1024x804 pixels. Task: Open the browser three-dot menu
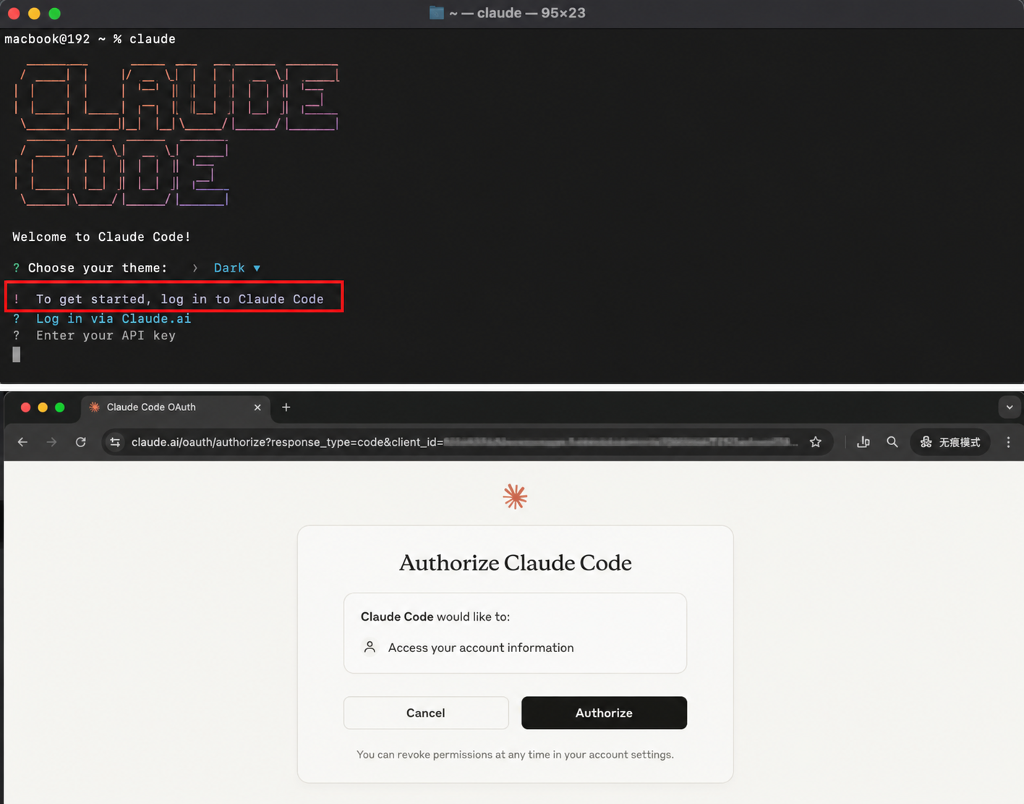[x=1008, y=442]
